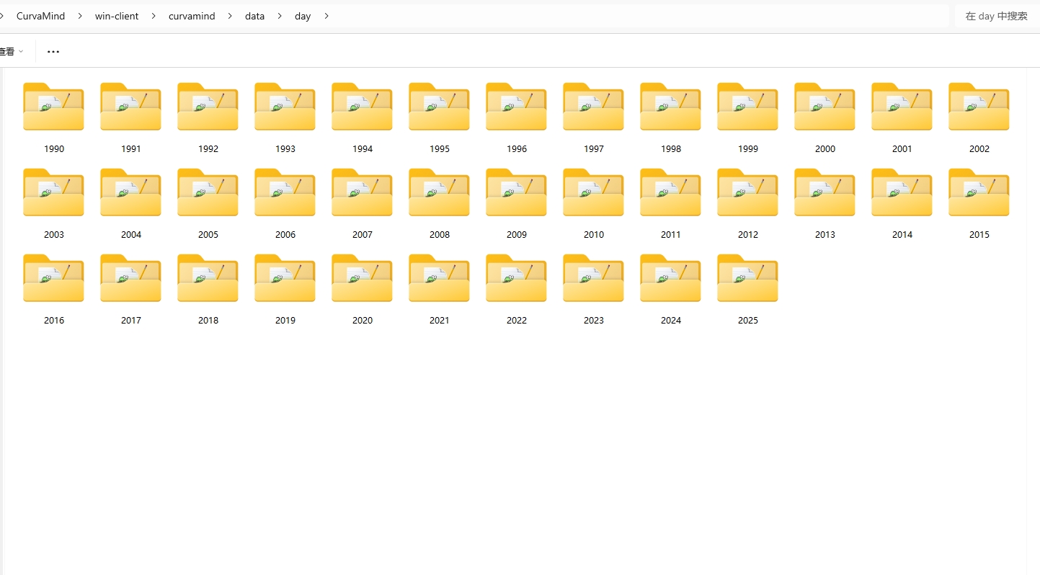
Task: Select the 2008 folder icon
Action: pos(439,192)
